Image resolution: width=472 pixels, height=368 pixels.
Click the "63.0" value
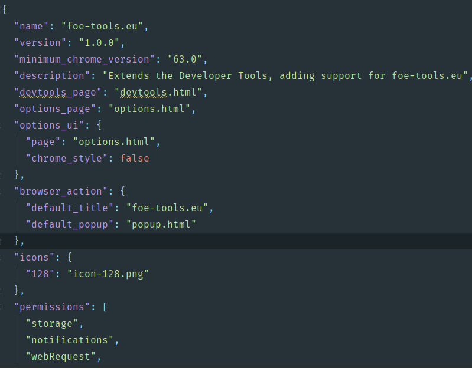(184, 59)
